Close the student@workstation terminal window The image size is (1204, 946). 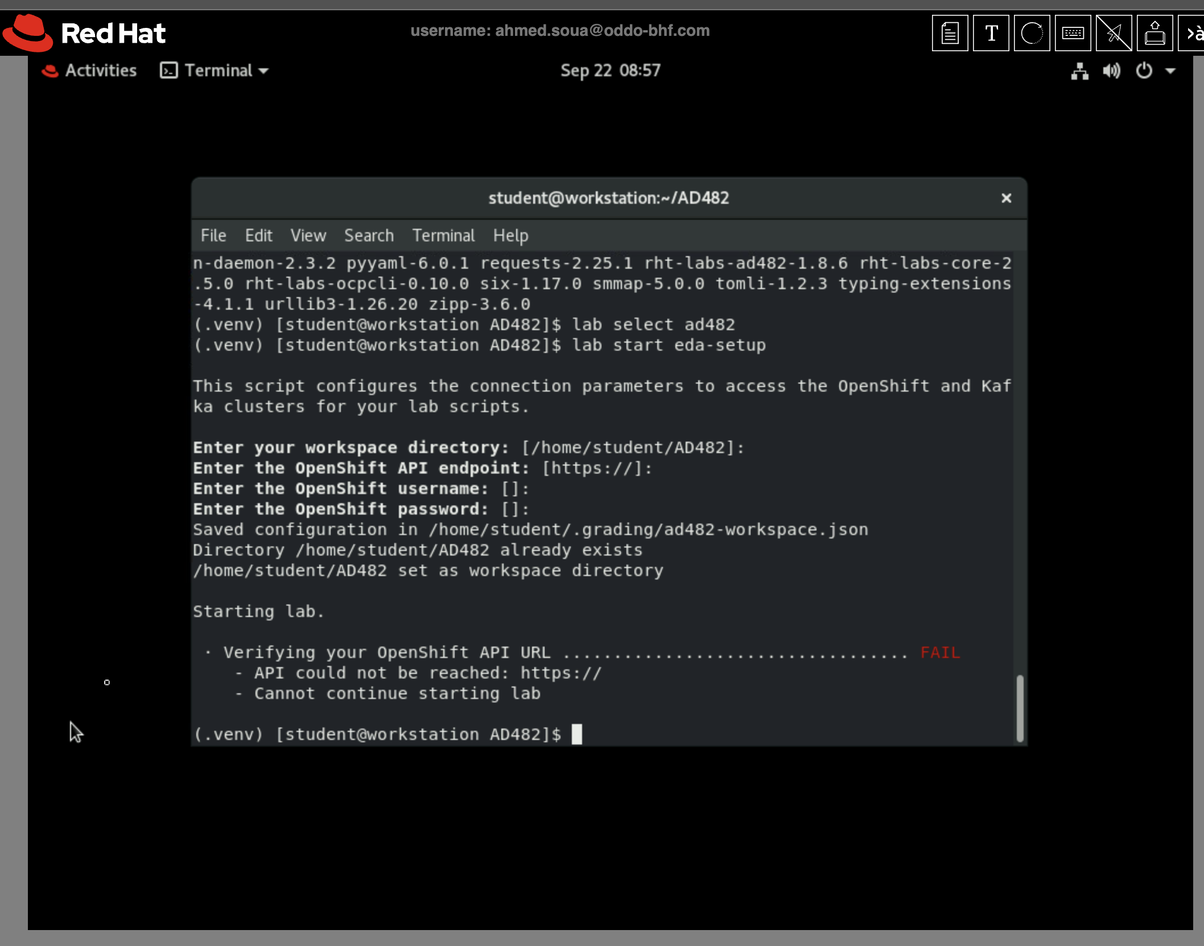click(1006, 198)
